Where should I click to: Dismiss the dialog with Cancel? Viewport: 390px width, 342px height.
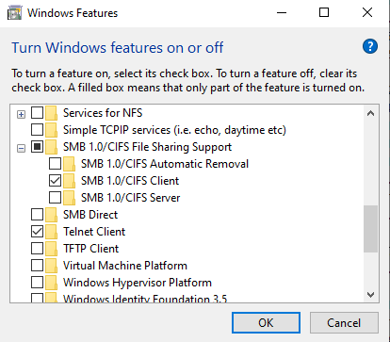tap(344, 323)
